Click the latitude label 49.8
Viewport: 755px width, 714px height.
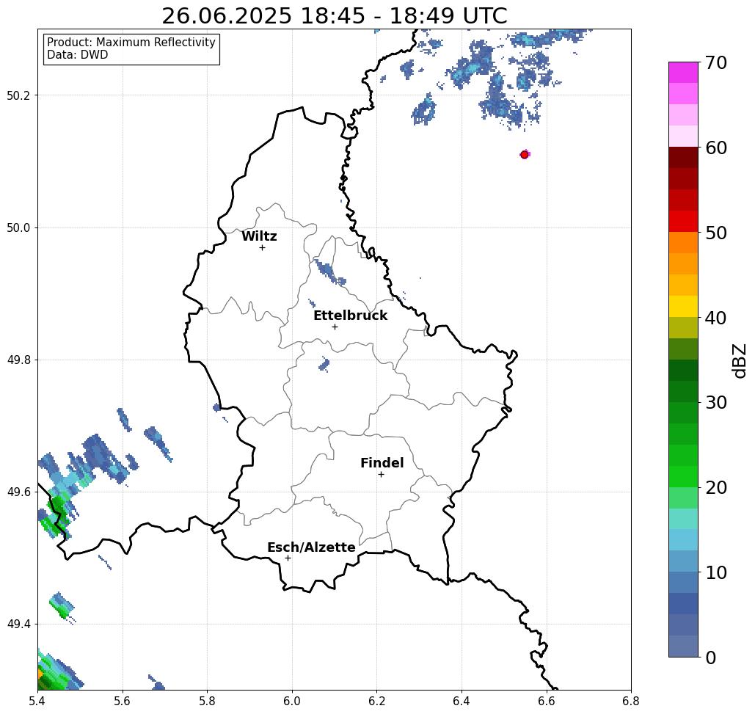(x=18, y=360)
